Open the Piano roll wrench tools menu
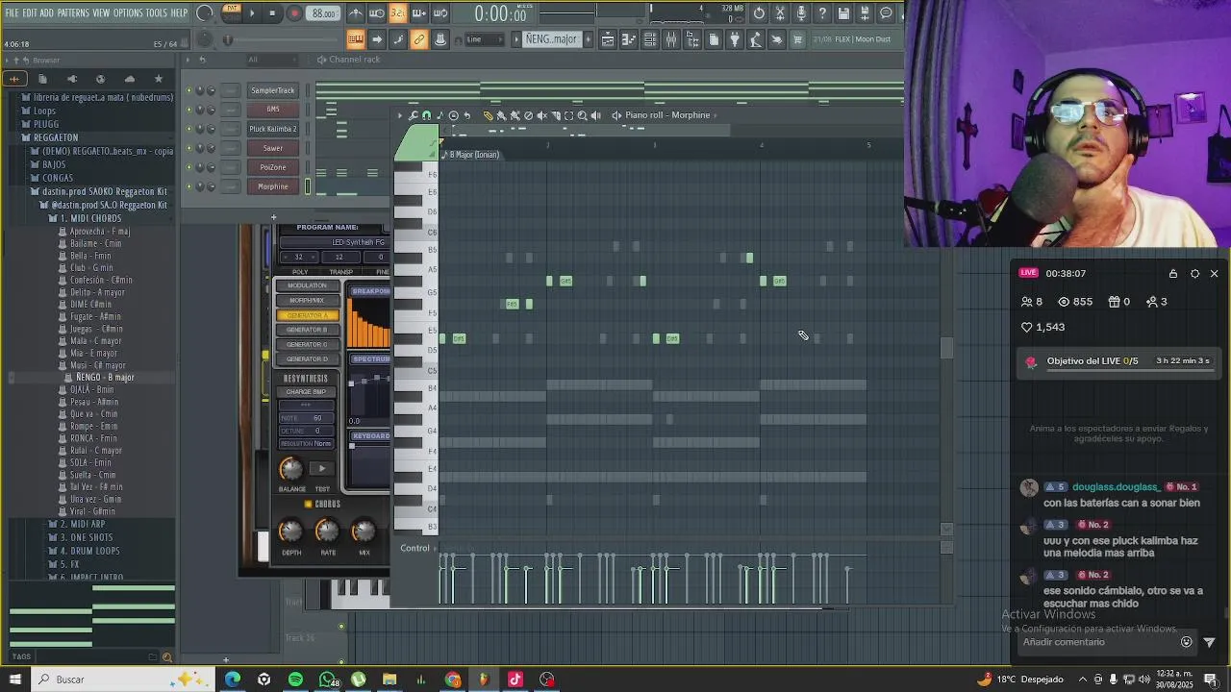 (413, 115)
